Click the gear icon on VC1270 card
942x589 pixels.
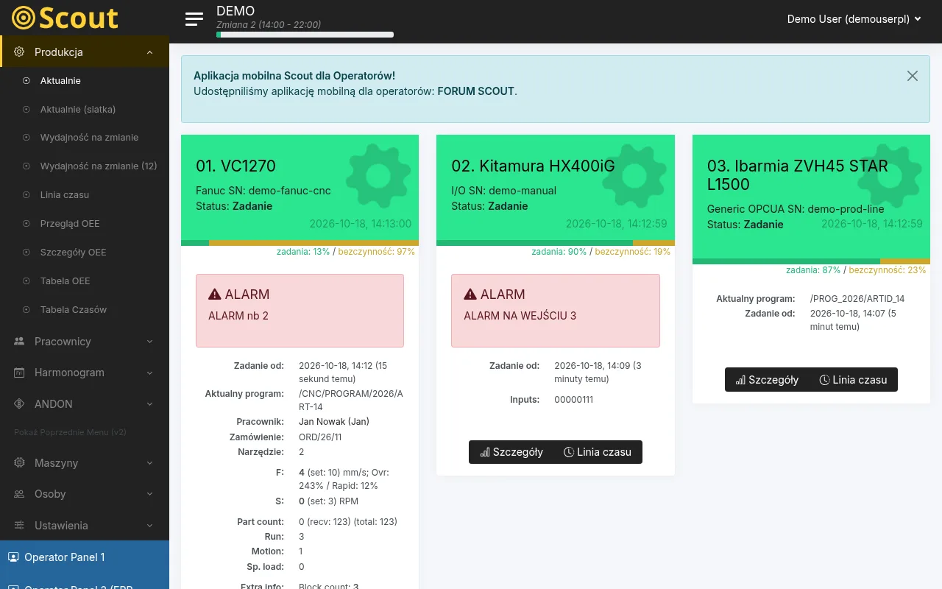pos(378,177)
